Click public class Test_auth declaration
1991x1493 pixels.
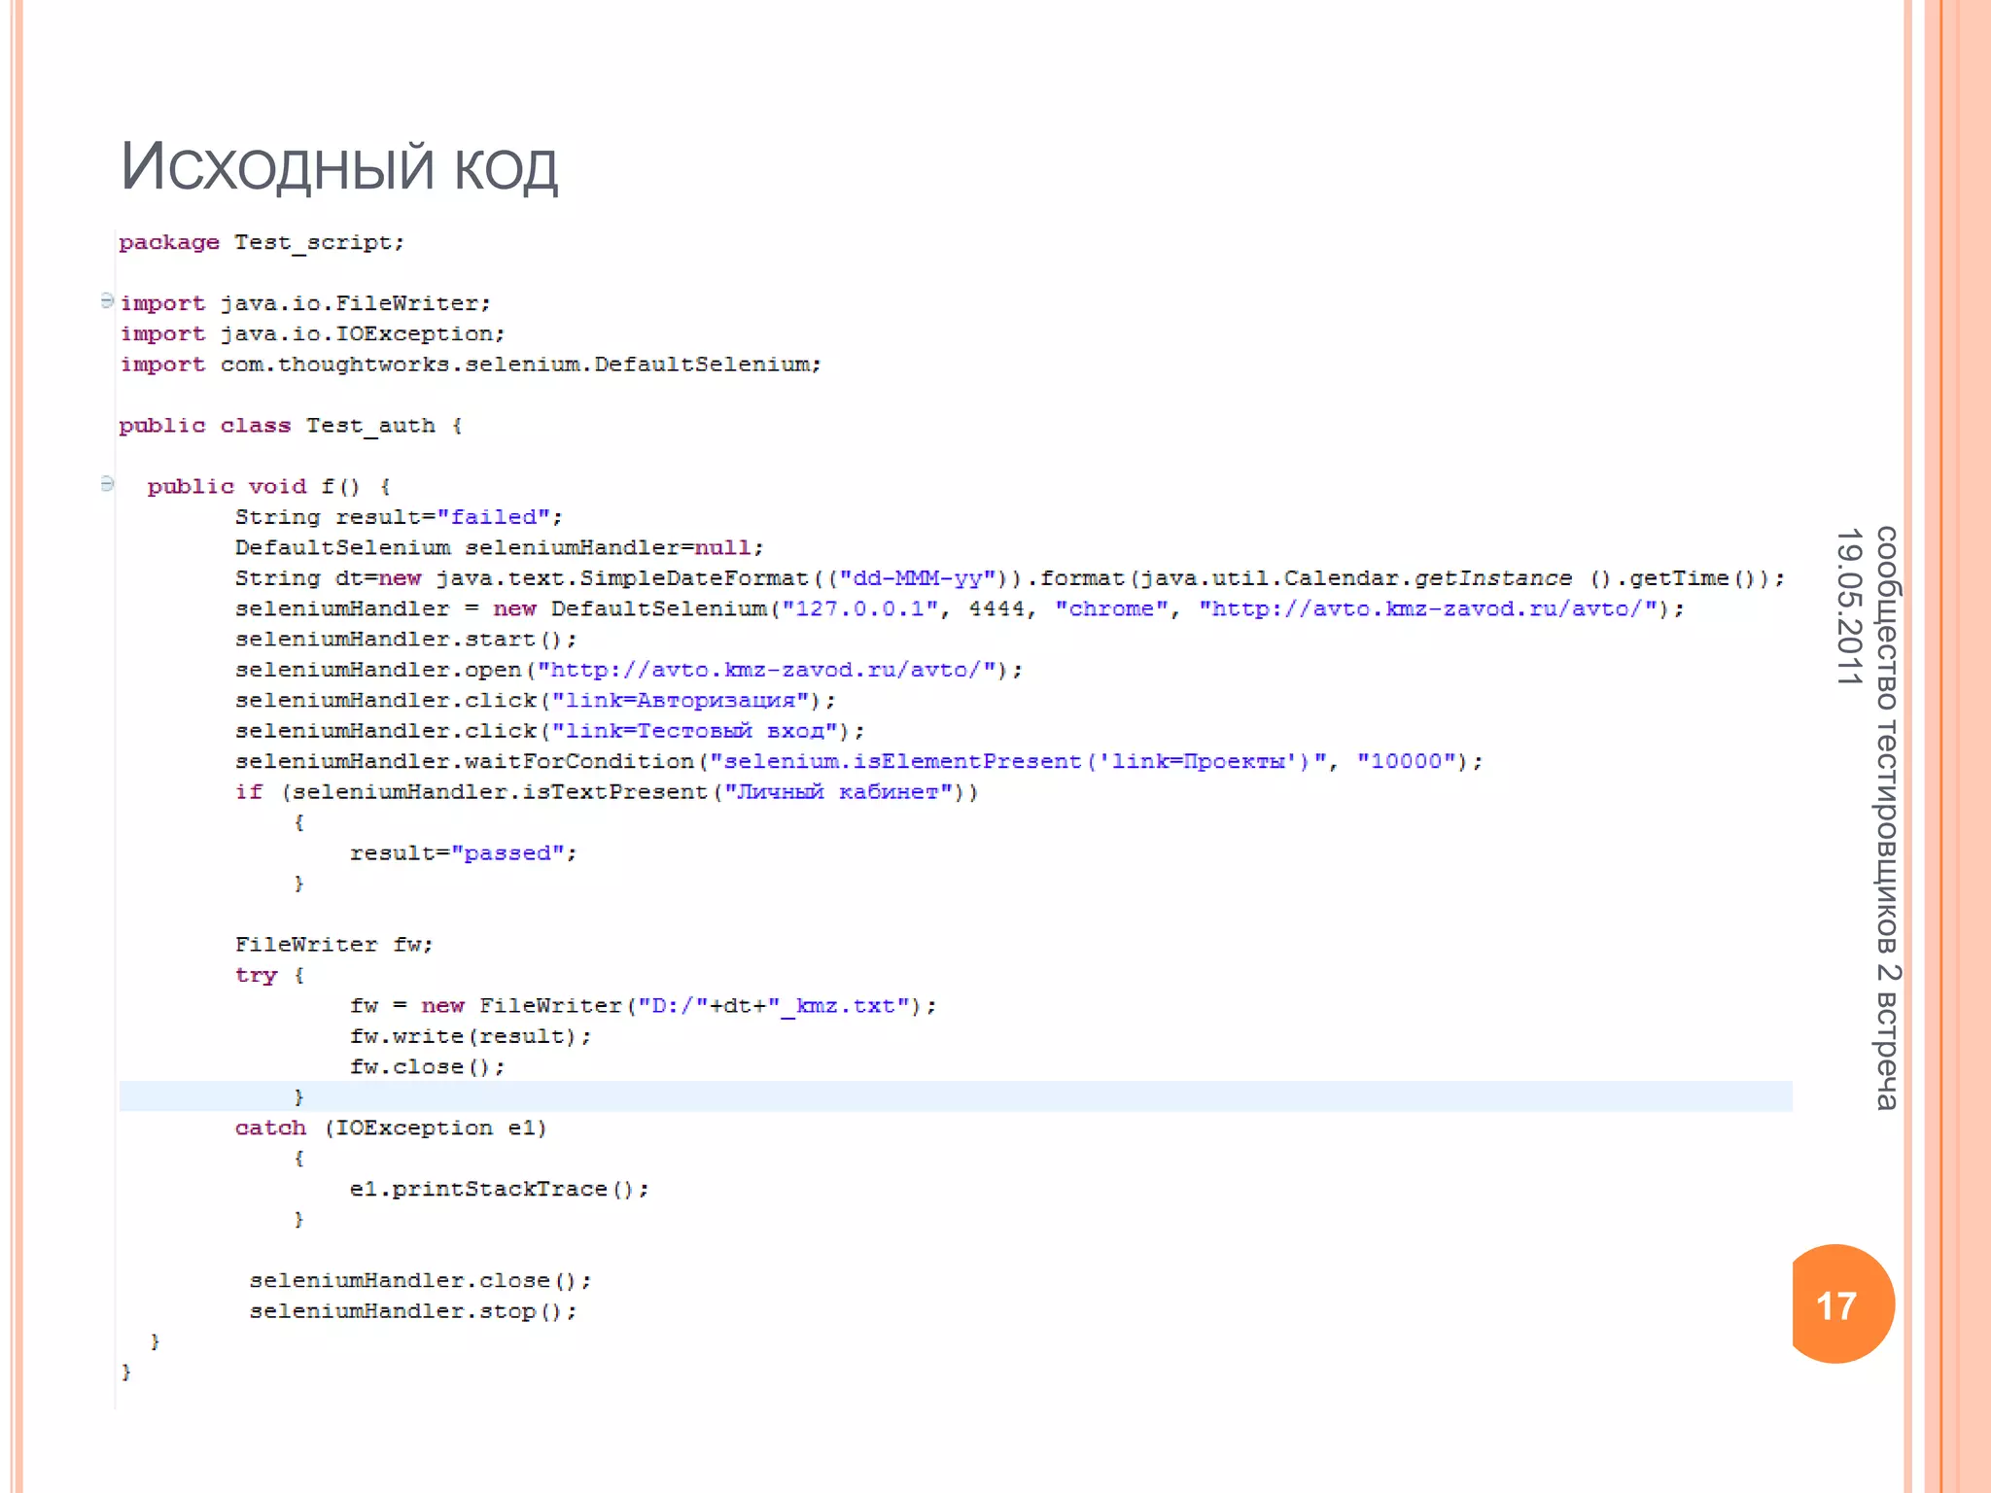click(291, 426)
